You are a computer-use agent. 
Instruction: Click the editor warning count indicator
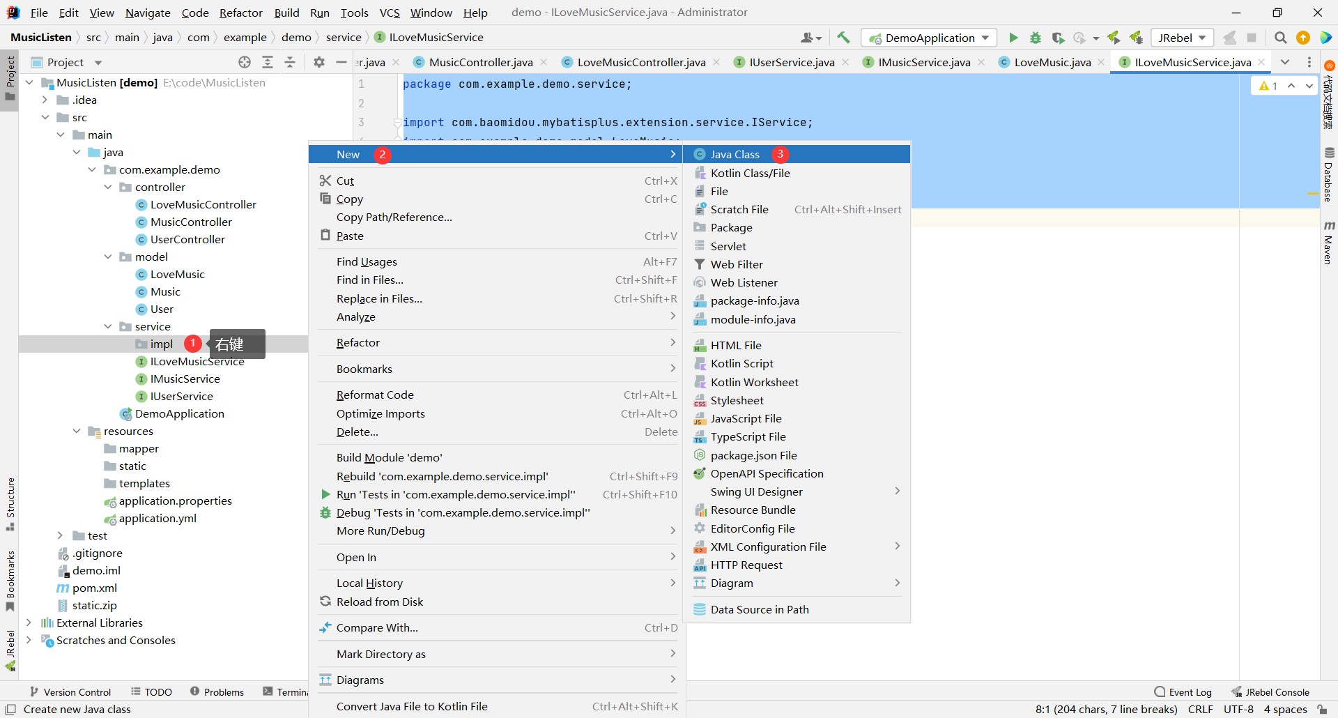(1268, 86)
